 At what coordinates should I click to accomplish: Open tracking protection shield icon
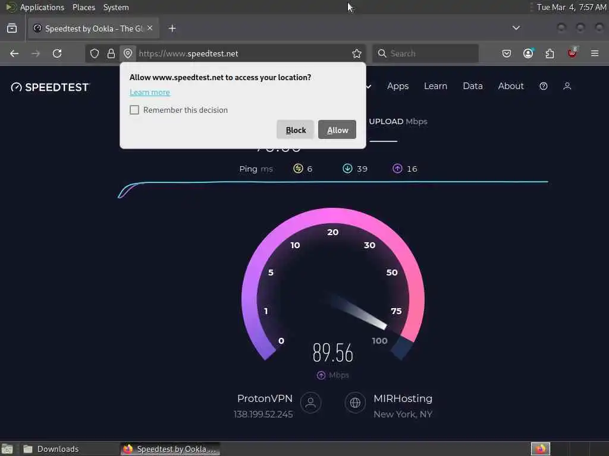[95, 53]
